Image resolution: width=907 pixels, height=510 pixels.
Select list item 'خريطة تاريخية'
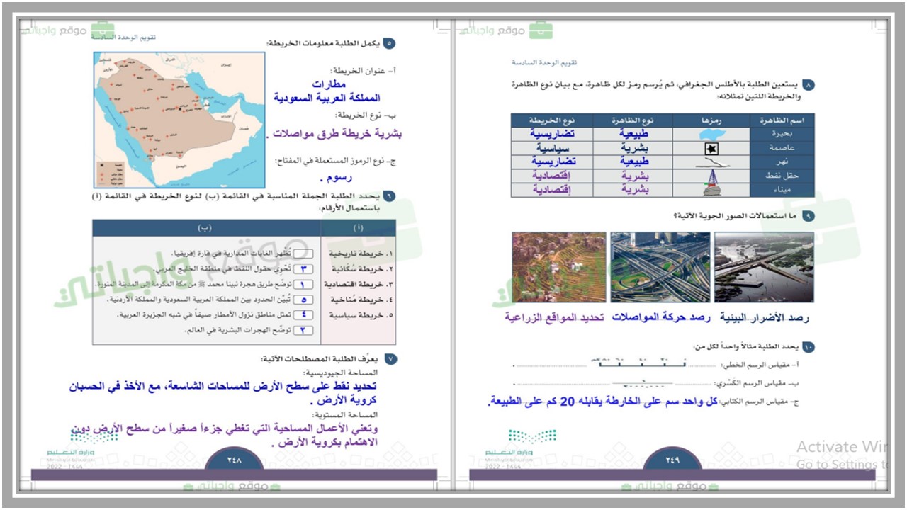tap(361, 253)
